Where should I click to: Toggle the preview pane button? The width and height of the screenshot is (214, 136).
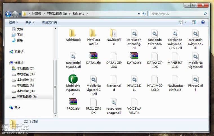point(194,22)
